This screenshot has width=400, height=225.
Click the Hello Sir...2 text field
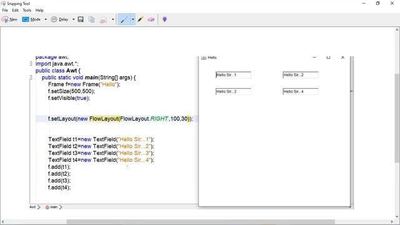pos(301,75)
